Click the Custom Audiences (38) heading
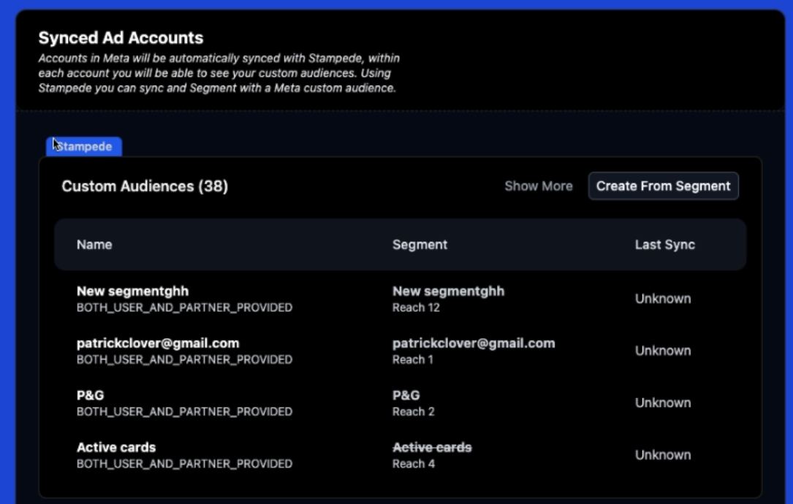Image resolution: width=793 pixels, height=504 pixels. point(145,186)
